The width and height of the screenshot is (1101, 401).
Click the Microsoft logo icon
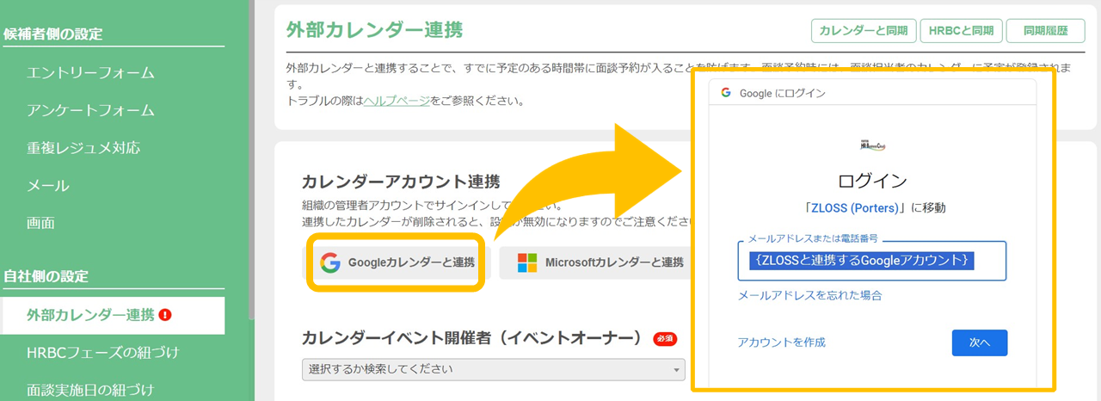pos(527,262)
